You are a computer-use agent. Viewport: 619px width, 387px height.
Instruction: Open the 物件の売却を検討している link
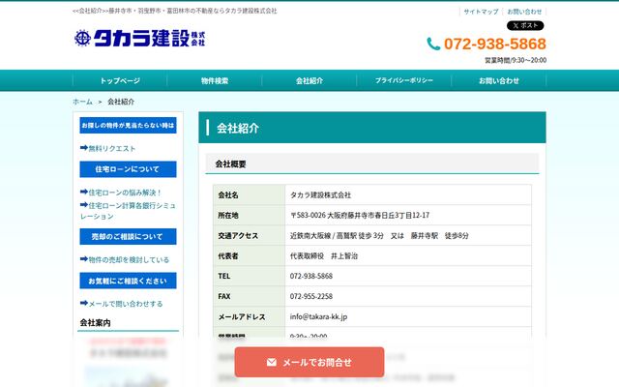129,260
